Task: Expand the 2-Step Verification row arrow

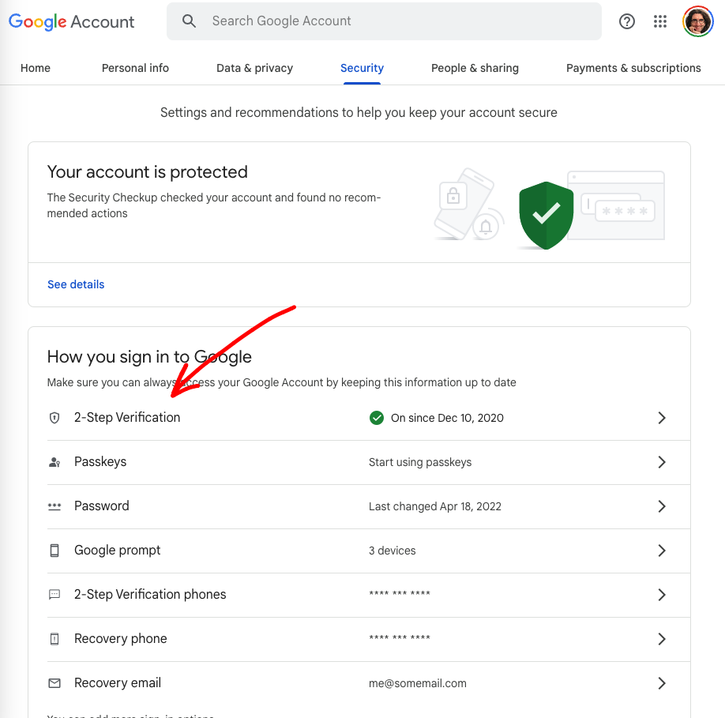Action: coord(662,418)
